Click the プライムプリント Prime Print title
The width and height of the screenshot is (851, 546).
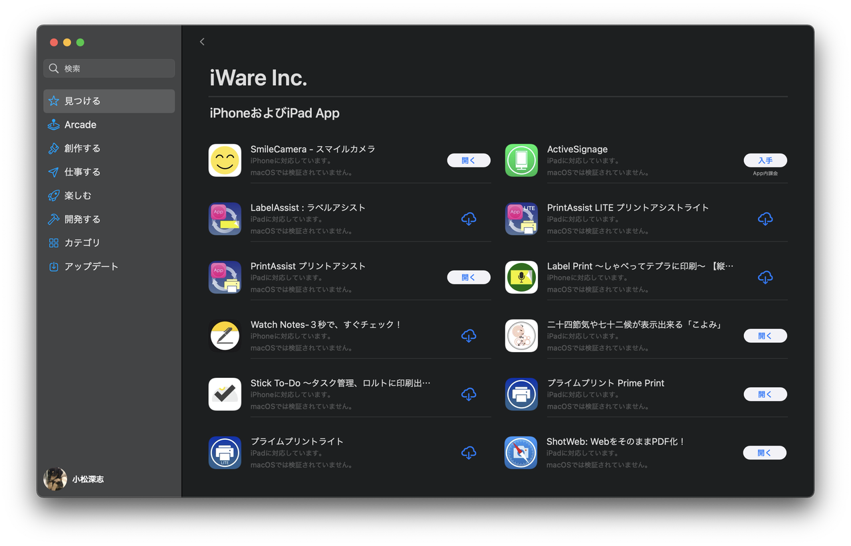pyautogui.click(x=606, y=383)
